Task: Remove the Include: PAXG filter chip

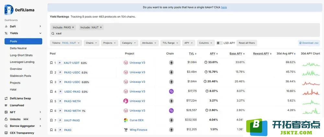Action: [x=73, y=27]
